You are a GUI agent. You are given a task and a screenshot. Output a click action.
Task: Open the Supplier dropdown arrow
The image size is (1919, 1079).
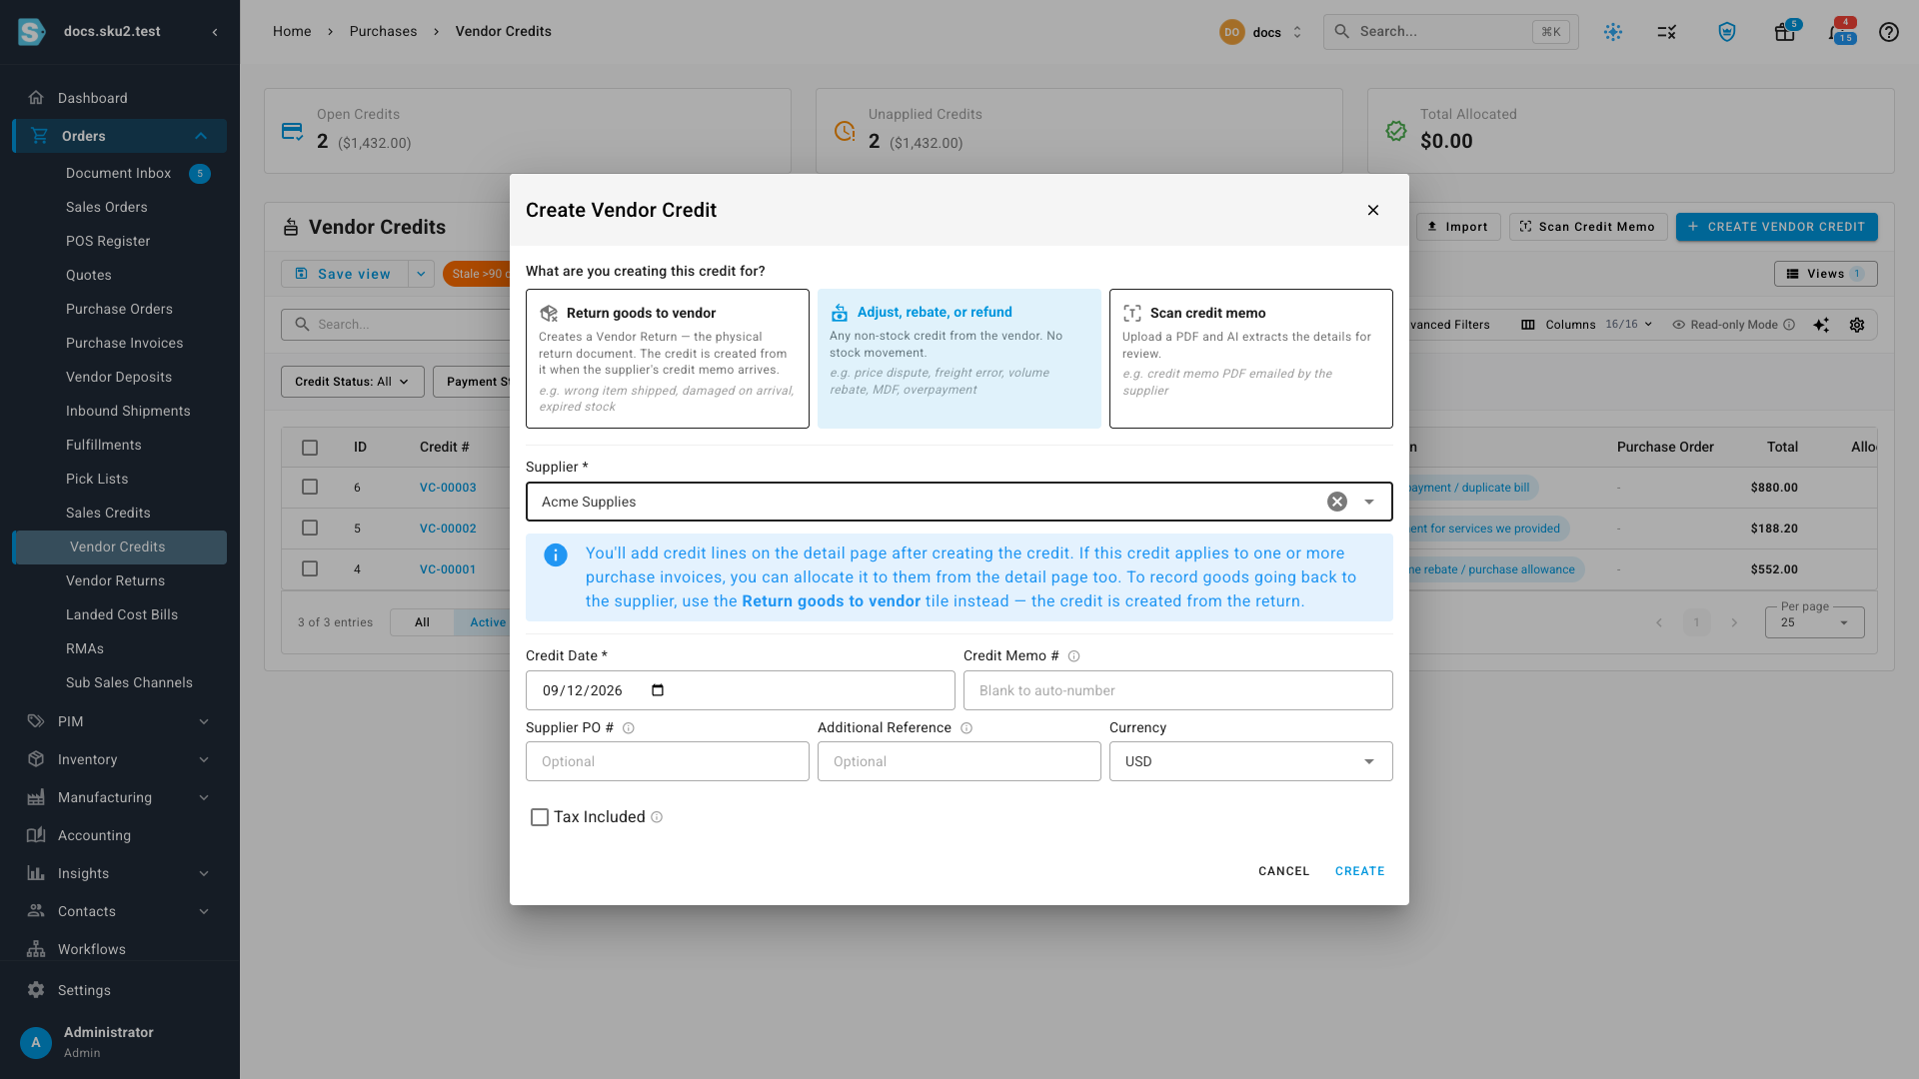coord(1369,502)
